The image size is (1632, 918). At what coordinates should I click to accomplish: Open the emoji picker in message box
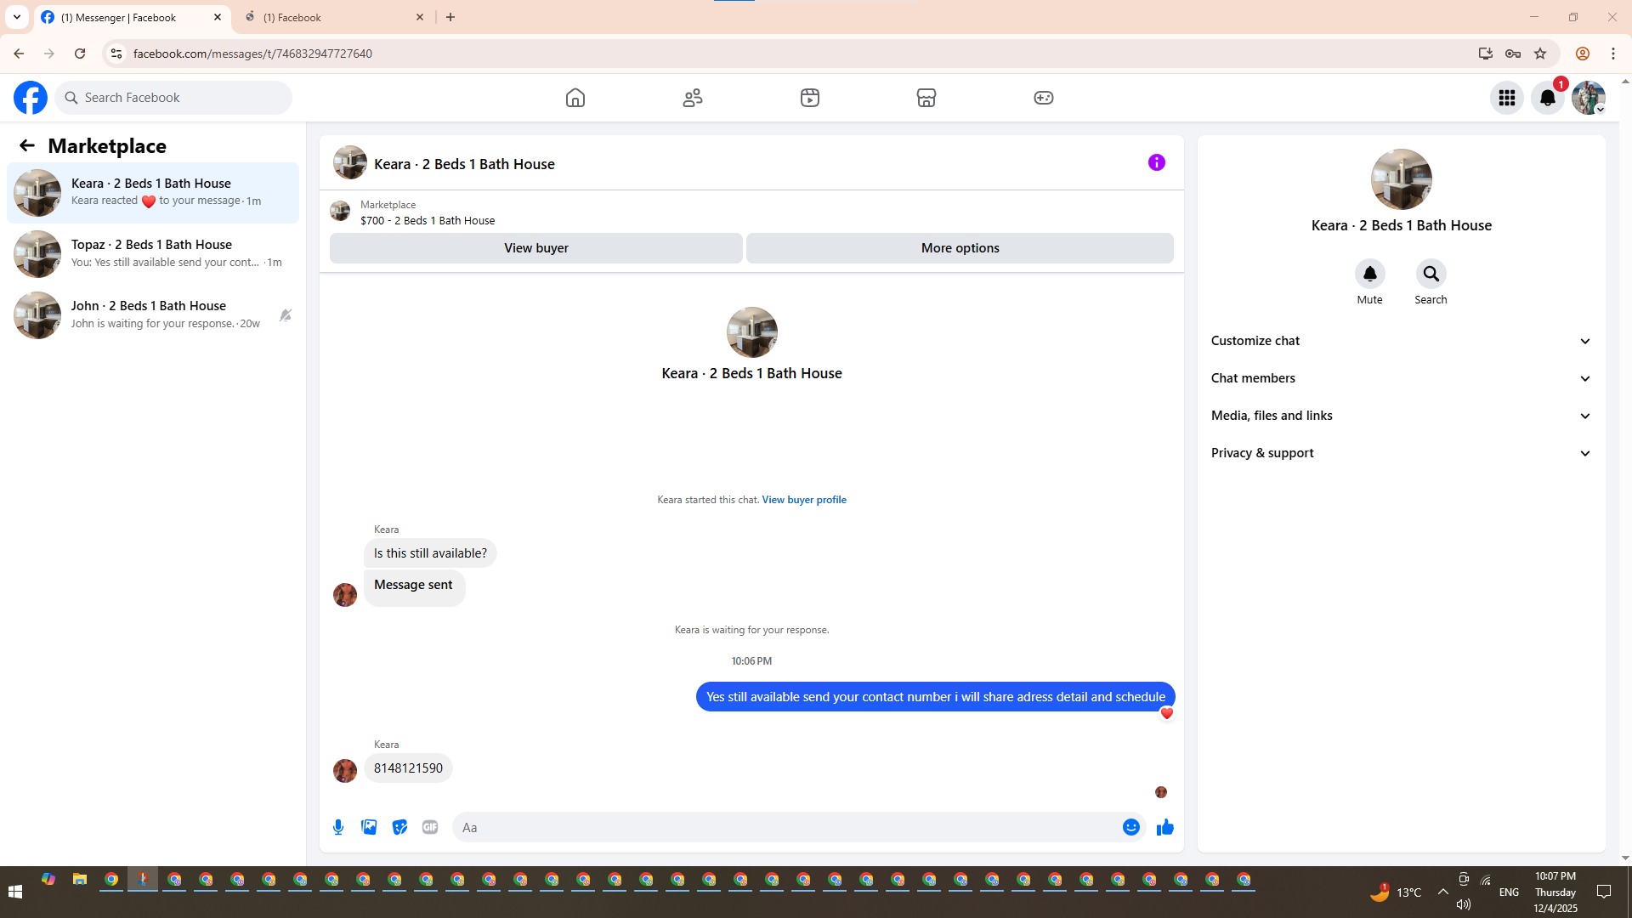click(1130, 827)
